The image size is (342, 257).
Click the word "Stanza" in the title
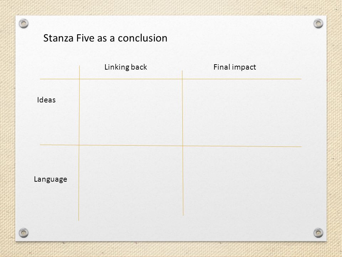(x=58, y=38)
